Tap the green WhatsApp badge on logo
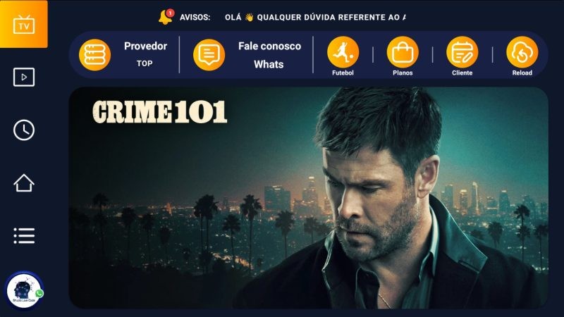564x317 pixels. (x=39, y=293)
